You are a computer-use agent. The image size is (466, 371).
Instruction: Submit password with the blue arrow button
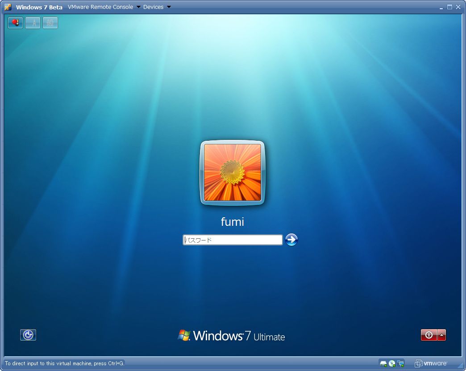(291, 240)
